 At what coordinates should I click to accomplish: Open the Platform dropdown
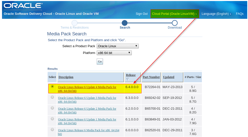tap(114, 53)
